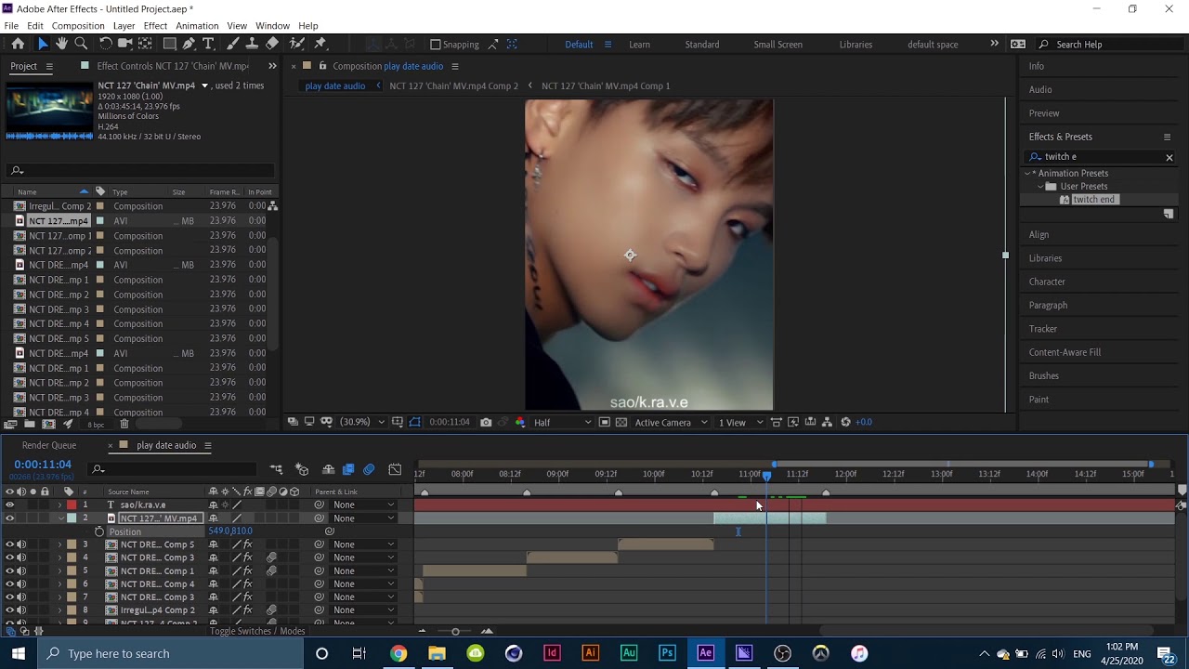Image resolution: width=1189 pixels, height=669 pixels.
Task: Delete selected item with project trash icon
Action: point(124,425)
